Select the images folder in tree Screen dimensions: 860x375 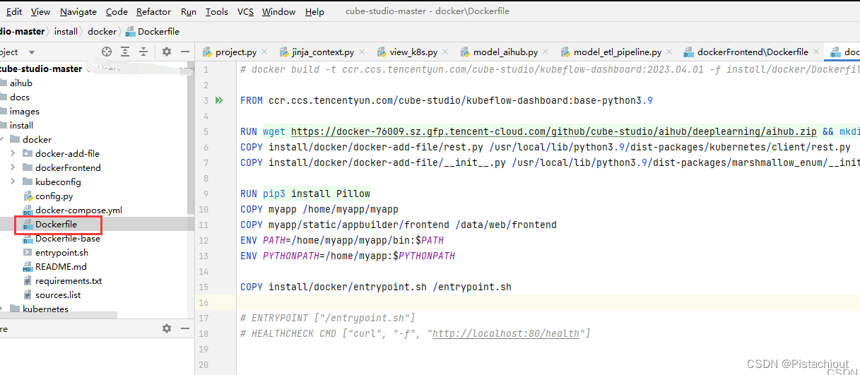pos(25,111)
